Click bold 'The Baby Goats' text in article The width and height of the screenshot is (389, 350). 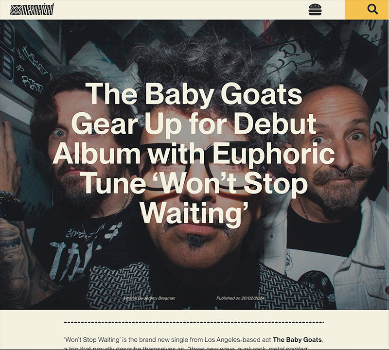pos(297,340)
